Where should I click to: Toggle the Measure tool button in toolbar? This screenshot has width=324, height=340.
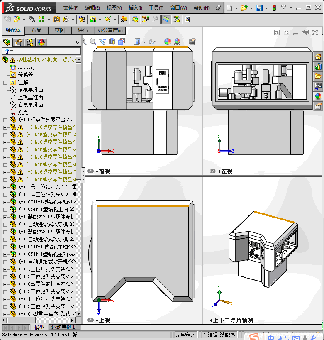point(166,19)
